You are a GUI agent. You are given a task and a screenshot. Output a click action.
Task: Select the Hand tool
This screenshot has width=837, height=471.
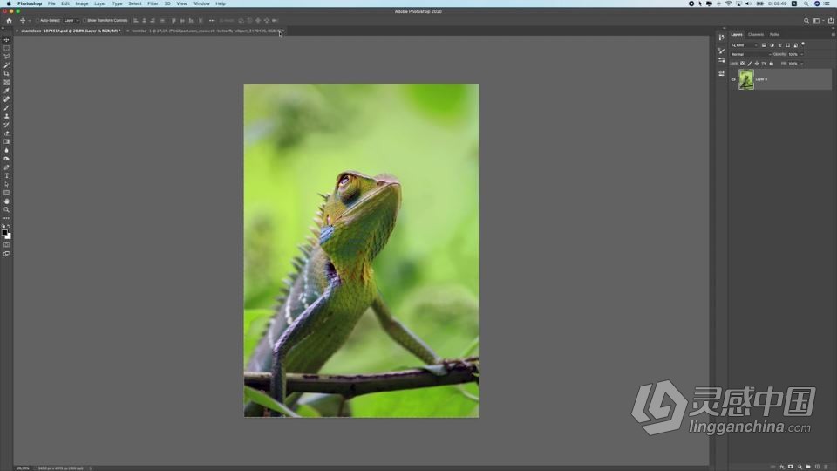[6, 201]
